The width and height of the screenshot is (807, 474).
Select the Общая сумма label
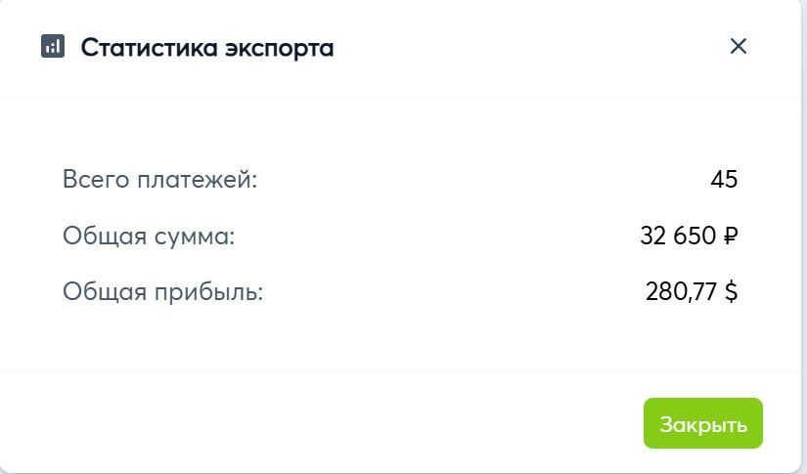(149, 236)
